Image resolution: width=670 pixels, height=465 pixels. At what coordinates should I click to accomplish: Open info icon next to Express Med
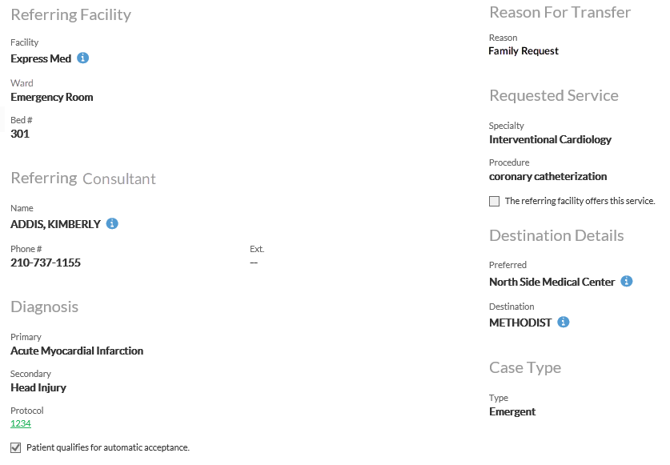coord(83,58)
